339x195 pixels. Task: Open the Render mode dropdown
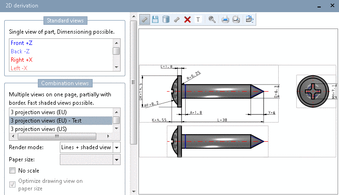coord(116,147)
